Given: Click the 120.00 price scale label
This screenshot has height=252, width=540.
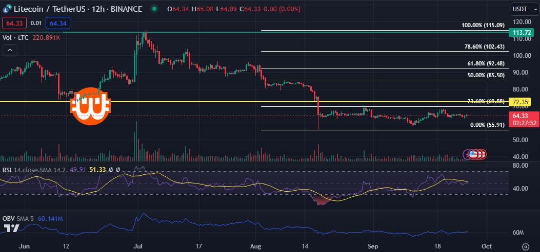Looking at the screenshot, I should coord(521,22).
